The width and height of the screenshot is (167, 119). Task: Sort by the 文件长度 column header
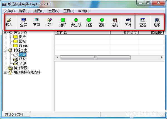click(x=124, y=33)
